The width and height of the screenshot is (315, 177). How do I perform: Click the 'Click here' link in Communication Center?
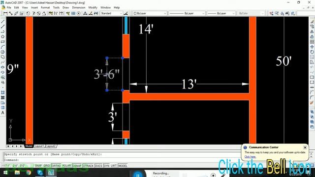pos(250,157)
